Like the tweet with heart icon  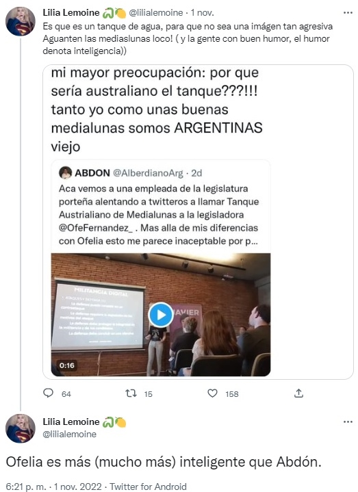point(212,393)
